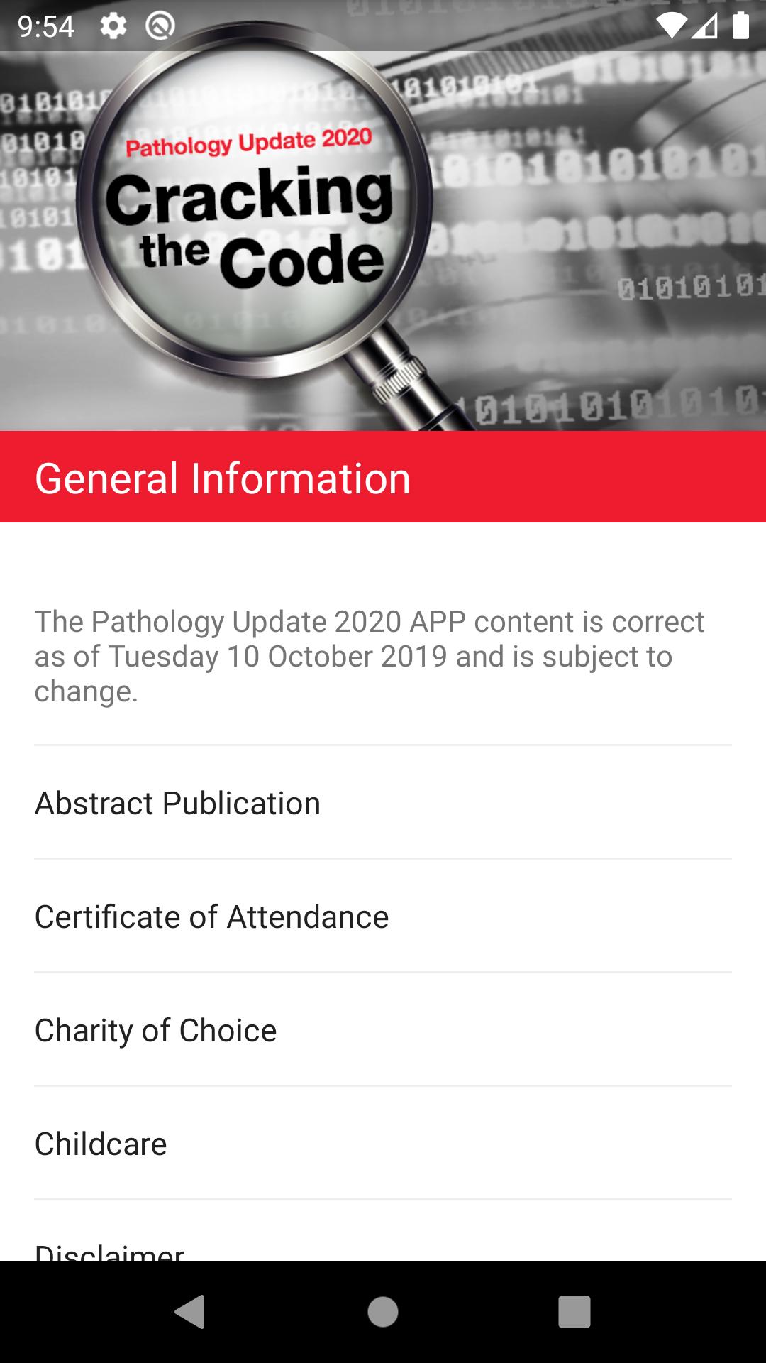Tap the clock time in status bar
766x1363 pixels.
pos(46,27)
